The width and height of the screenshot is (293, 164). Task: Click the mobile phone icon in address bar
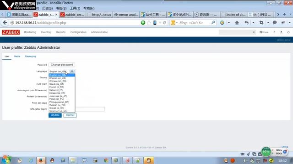tap(155, 23)
